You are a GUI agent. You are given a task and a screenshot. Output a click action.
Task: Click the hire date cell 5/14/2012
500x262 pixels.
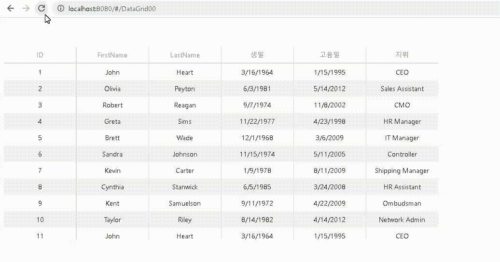[x=330, y=89]
